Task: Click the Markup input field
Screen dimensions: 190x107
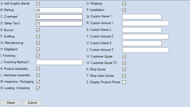Action: tap(59, 10)
